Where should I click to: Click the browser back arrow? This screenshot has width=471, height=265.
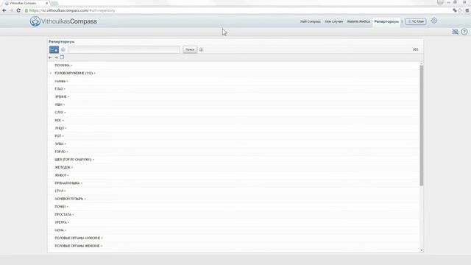(x=4, y=10)
